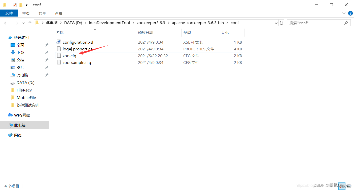Select configuration.xsl file
The width and height of the screenshot is (354, 190).
78,42
